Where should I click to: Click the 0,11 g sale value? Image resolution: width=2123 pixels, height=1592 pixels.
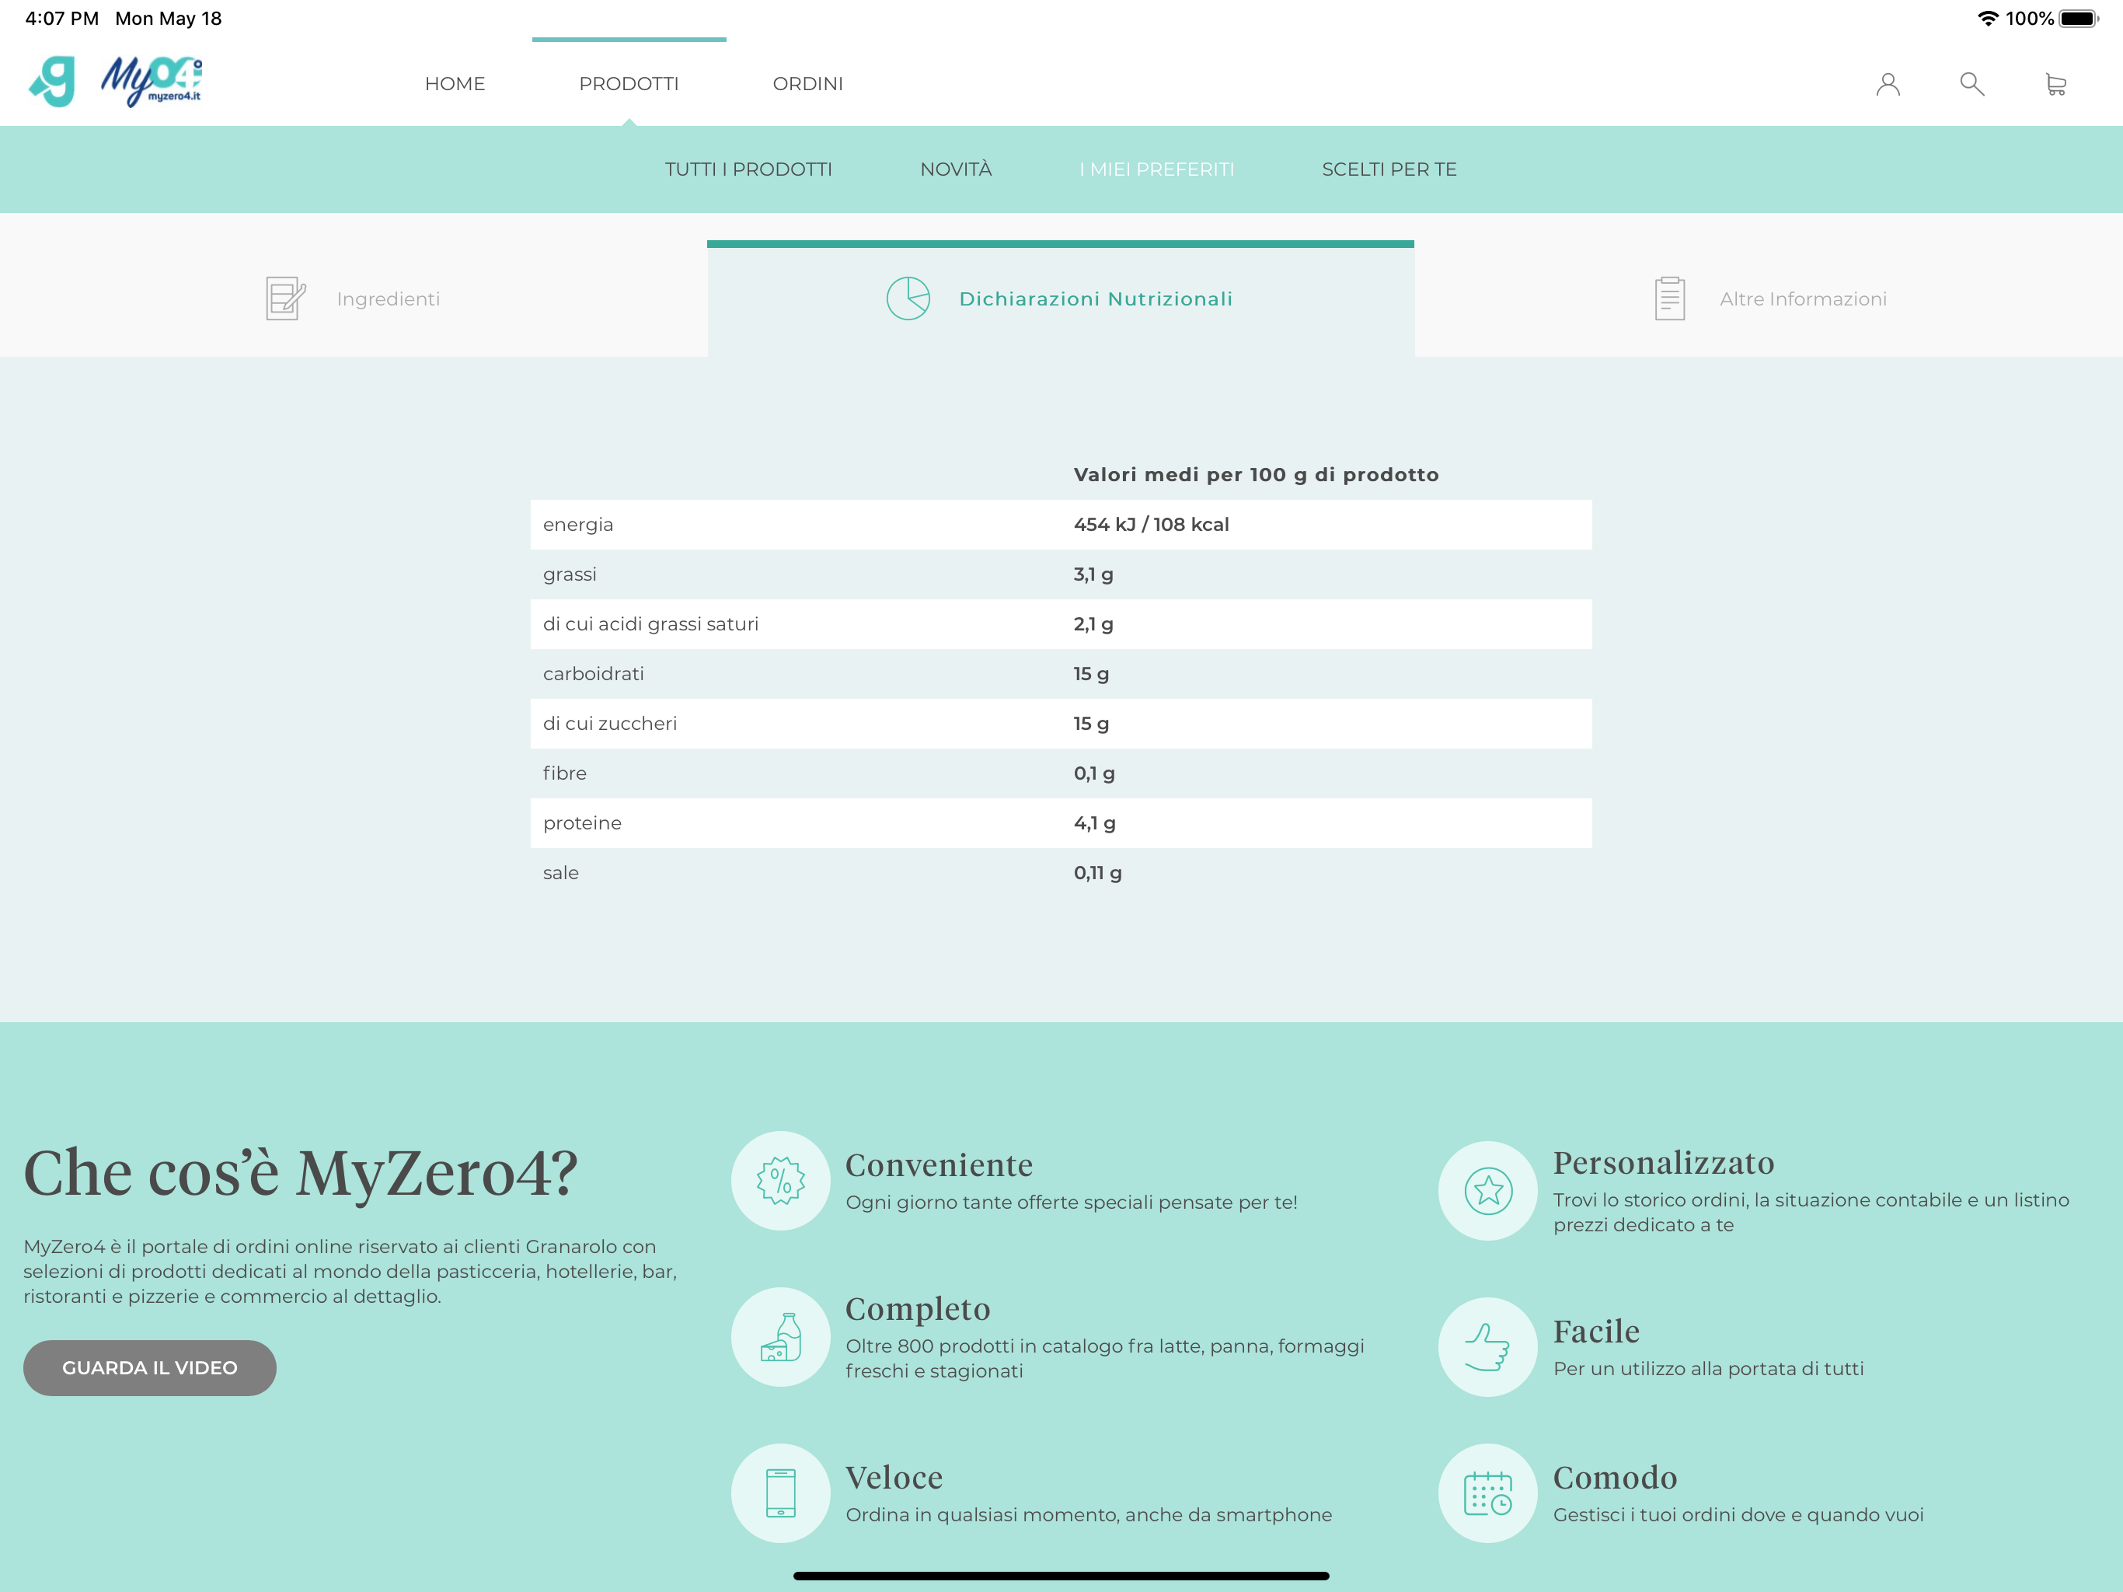pos(1097,873)
